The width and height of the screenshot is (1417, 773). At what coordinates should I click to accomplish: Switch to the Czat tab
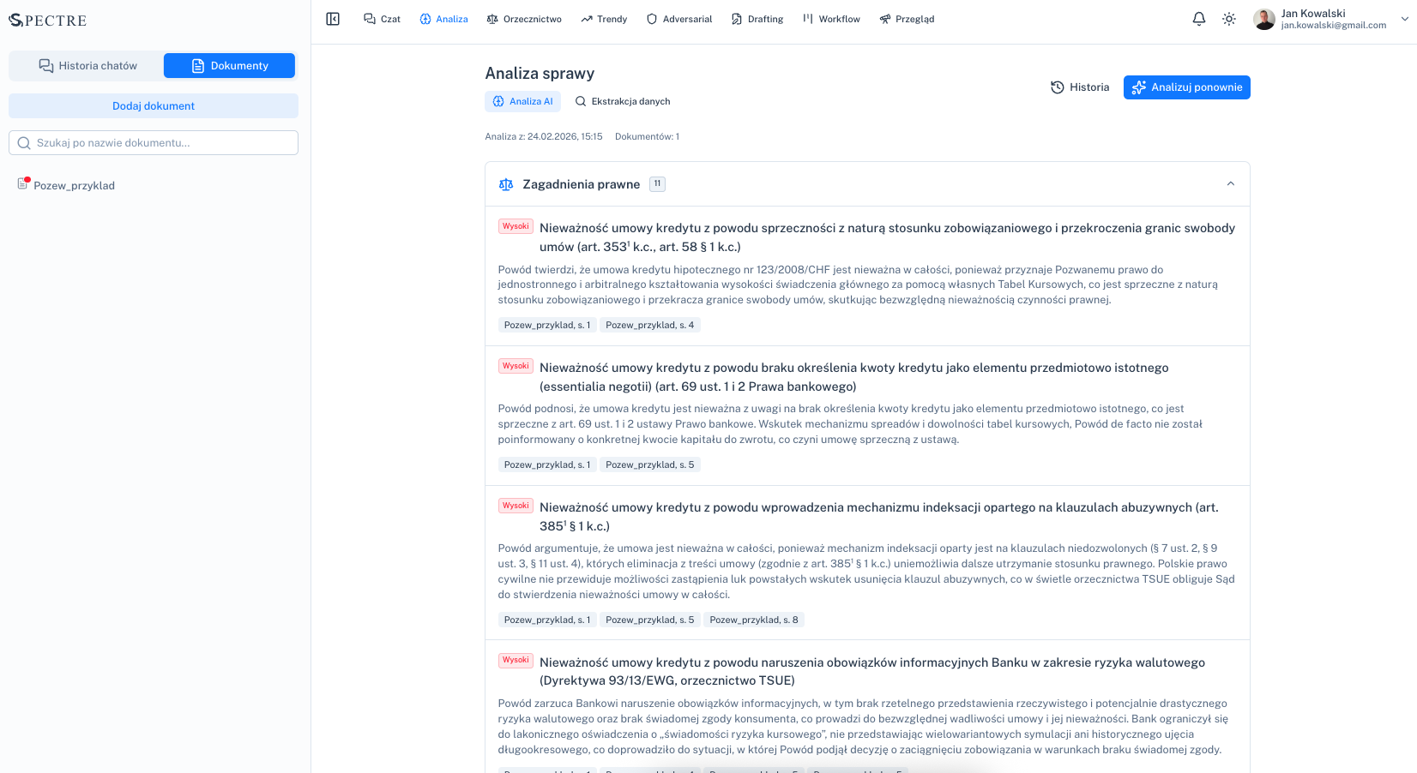pyautogui.click(x=382, y=18)
